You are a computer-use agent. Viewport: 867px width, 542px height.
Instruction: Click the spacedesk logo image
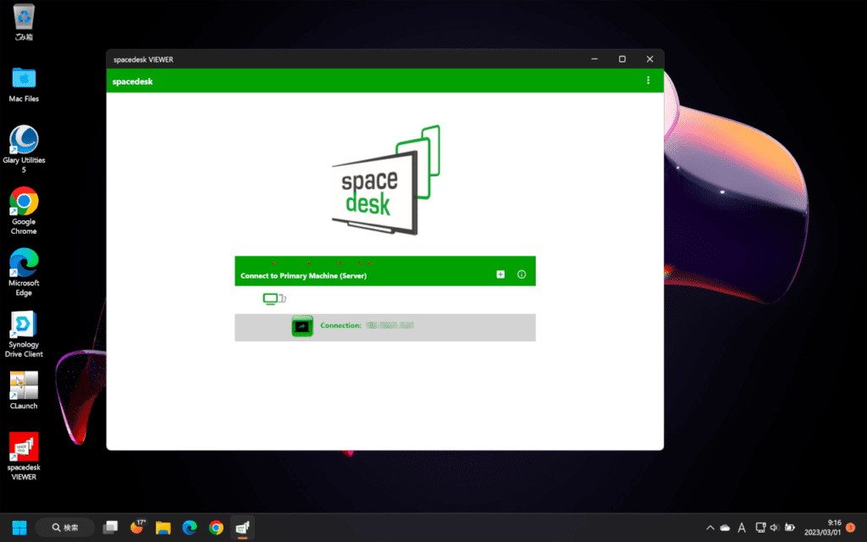385,180
